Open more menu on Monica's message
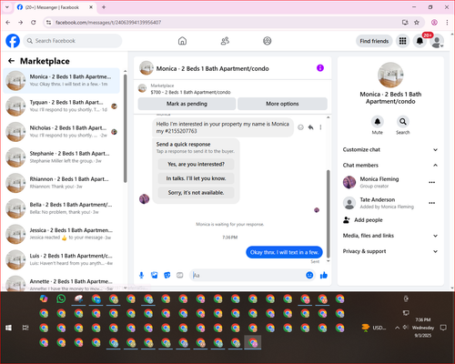The width and height of the screenshot is (455, 364). 320,127
